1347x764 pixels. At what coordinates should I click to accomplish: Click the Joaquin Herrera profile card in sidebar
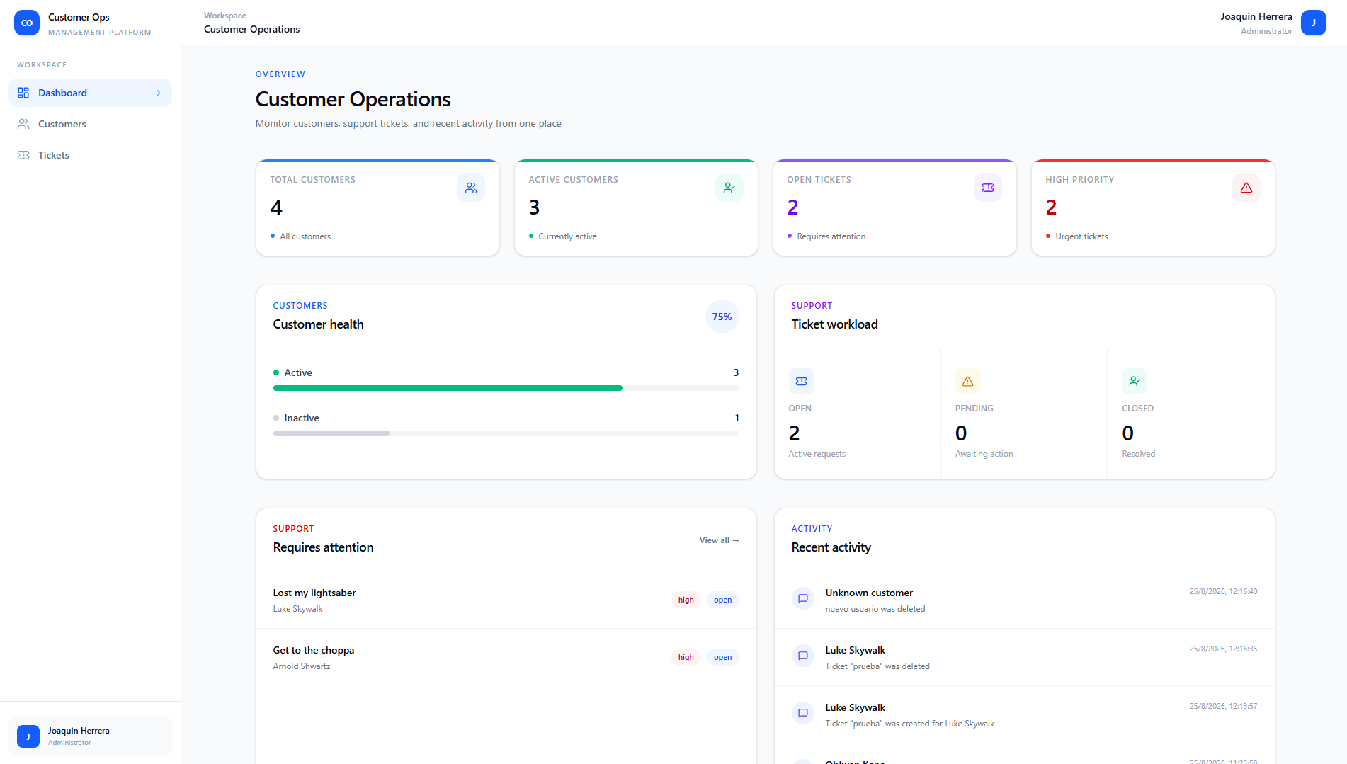pyautogui.click(x=90, y=736)
